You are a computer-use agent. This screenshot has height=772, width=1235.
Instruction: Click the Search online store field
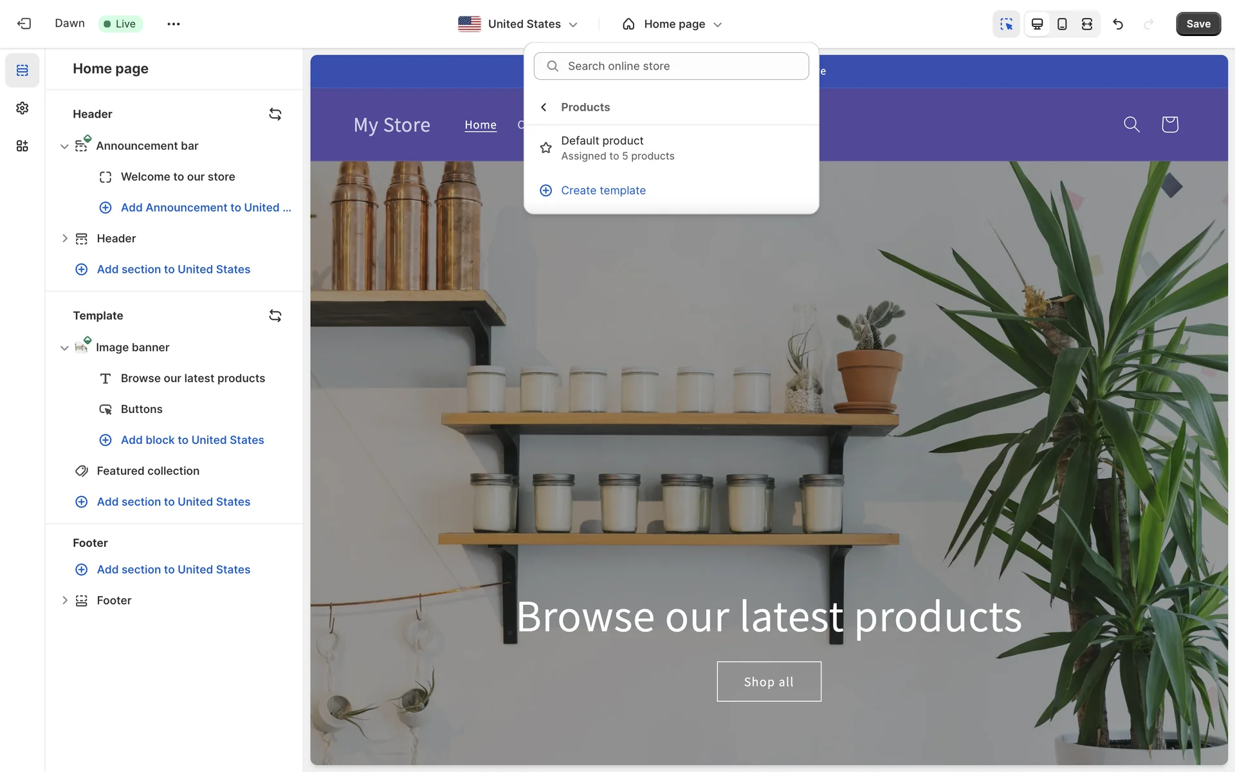(672, 66)
